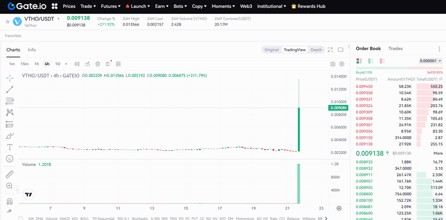Add VTHO/USDT to favorites with the star
Screen dimensions: 446x220
coord(8,22)
